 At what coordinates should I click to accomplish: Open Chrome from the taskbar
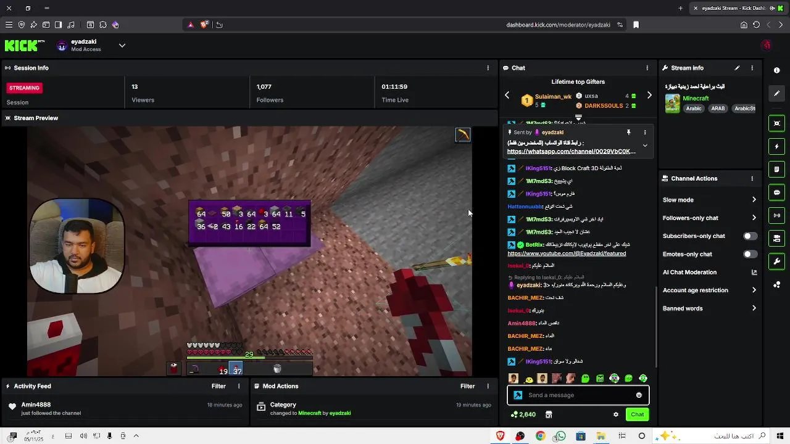(x=540, y=436)
